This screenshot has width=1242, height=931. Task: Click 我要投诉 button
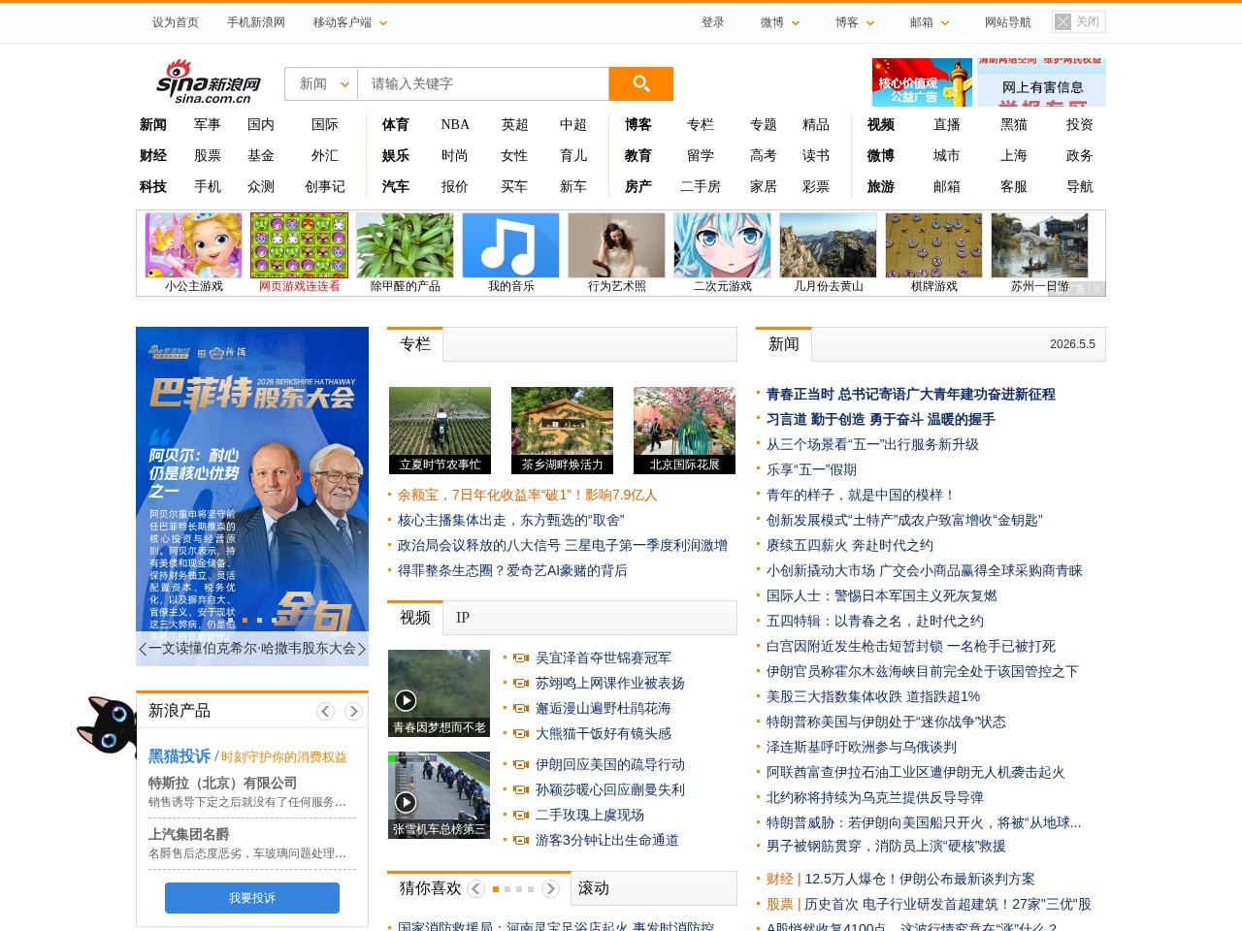[x=252, y=898]
